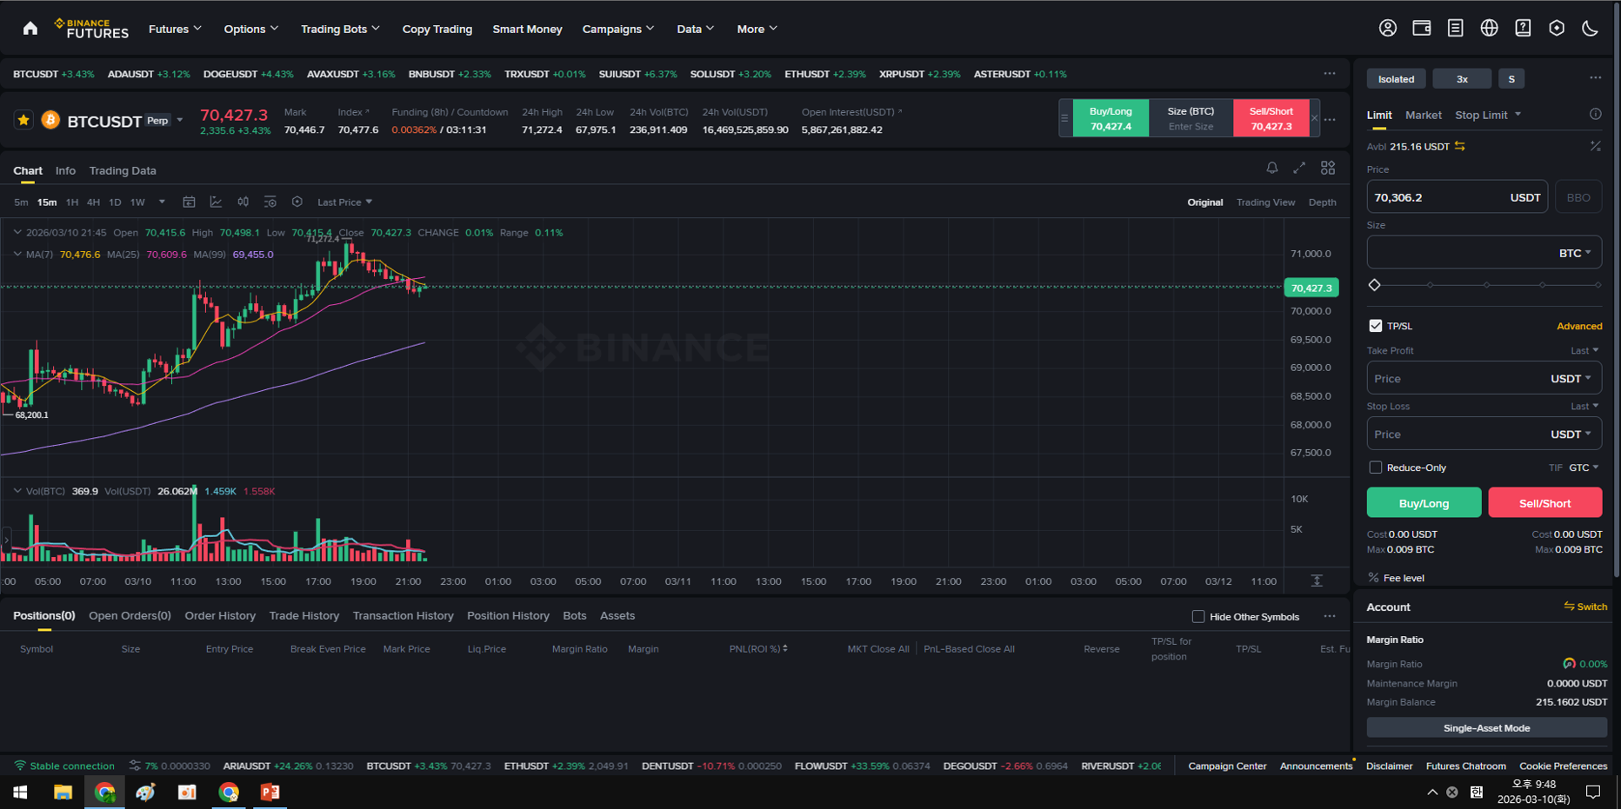
Task: Set size slider to the midpoint marker
Action: click(x=1486, y=285)
